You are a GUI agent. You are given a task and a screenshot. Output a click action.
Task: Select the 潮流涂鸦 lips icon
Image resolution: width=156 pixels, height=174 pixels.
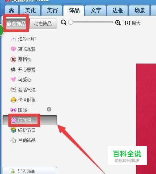(x=13, y=49)
